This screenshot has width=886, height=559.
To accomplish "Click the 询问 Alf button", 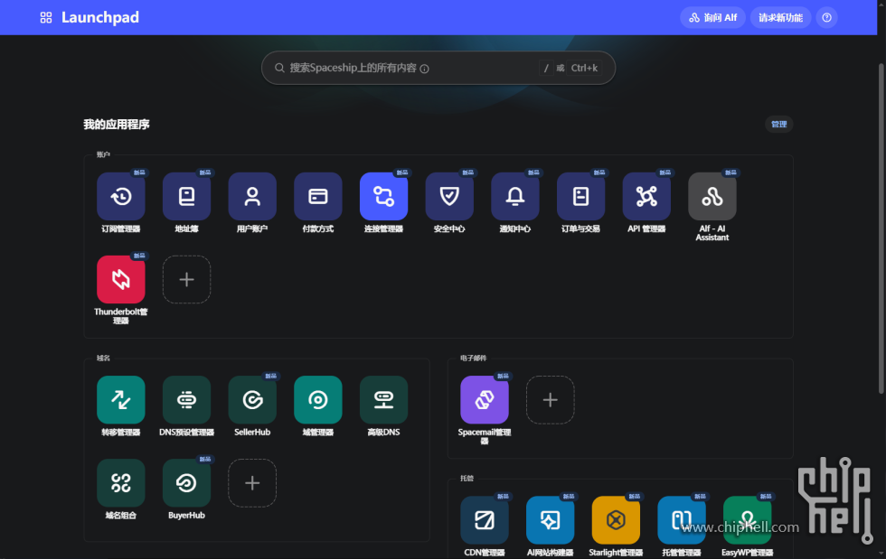I will point(712,17).
